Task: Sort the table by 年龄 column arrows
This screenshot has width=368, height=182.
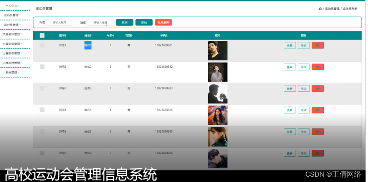Action: pyautogui.click(x=113, y=36)
